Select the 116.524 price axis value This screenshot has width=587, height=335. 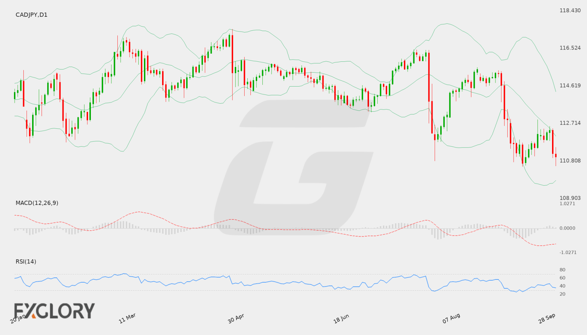(570, 48)
